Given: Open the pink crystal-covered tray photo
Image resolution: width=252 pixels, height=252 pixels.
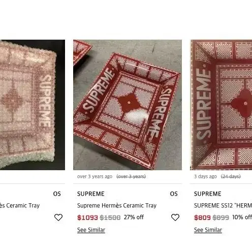Looking at the screenshot, I should click(33, 105).
